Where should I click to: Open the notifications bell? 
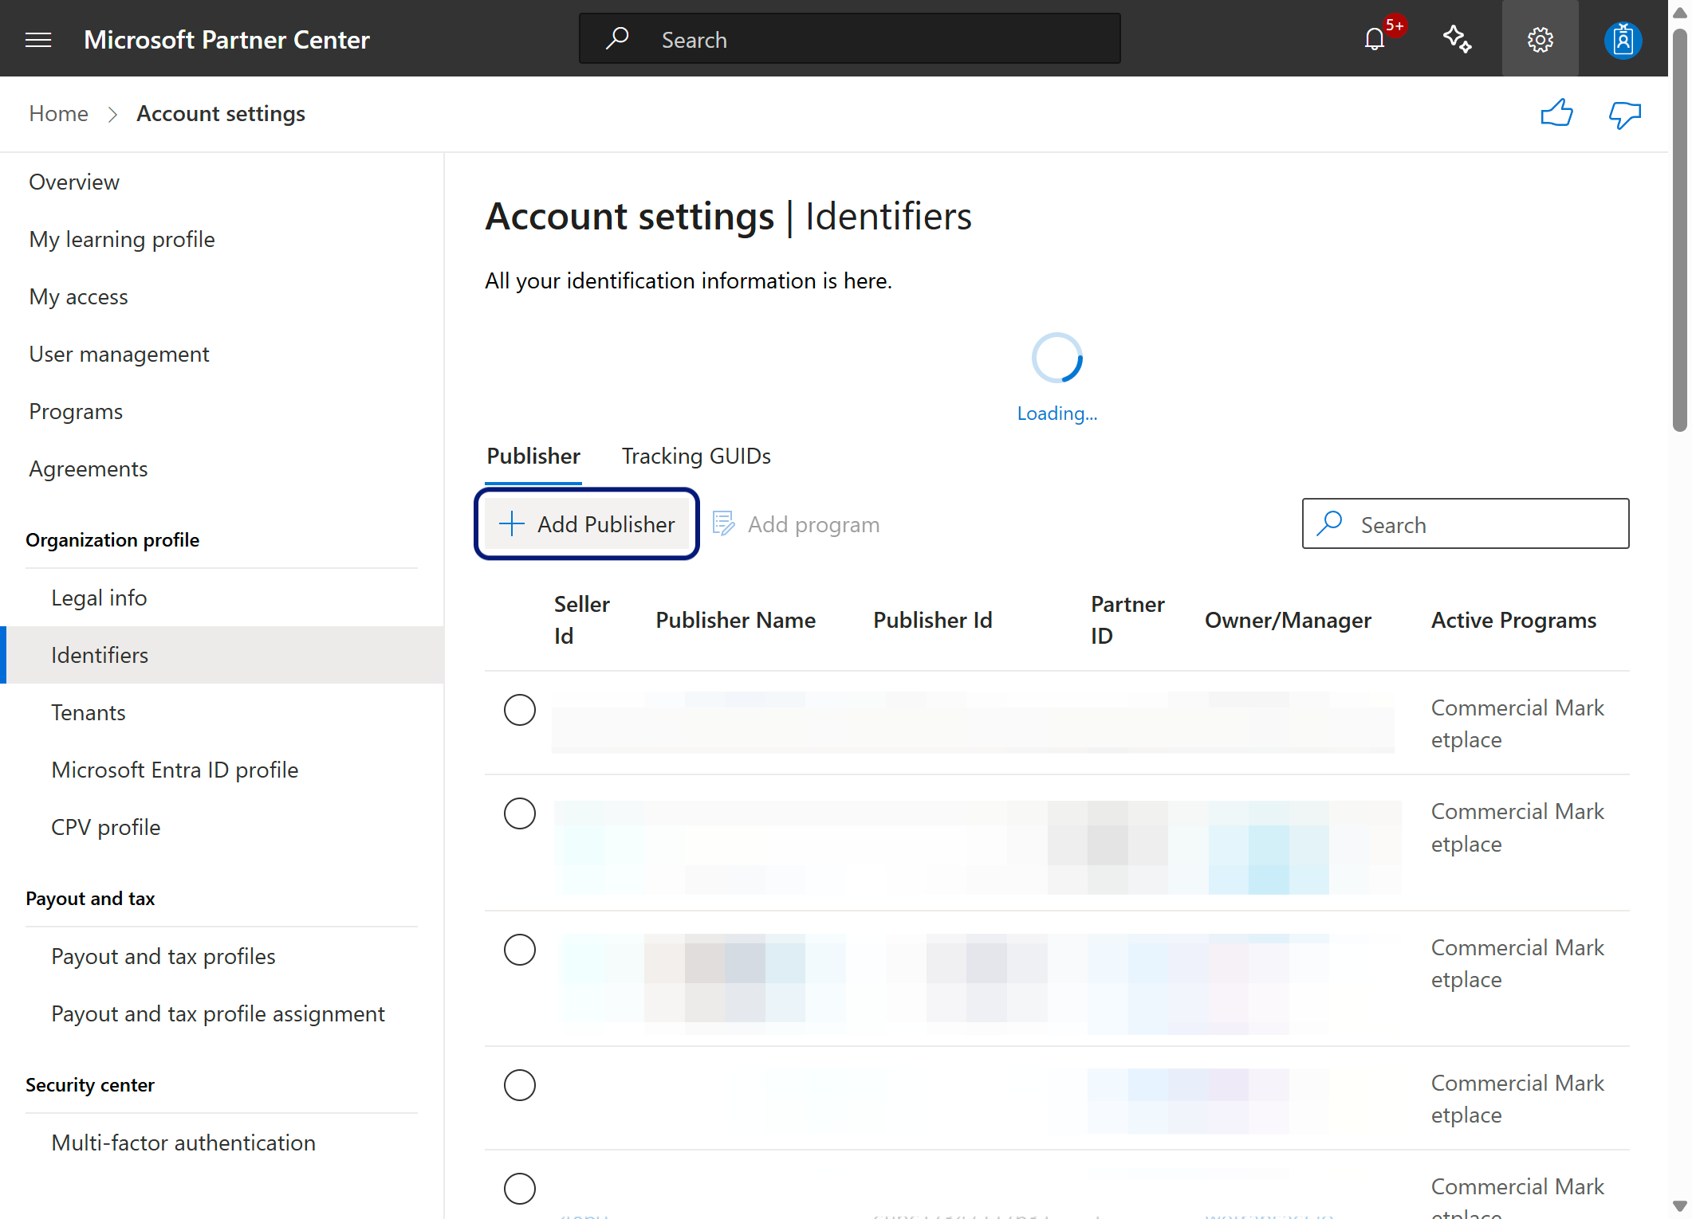[x=1375, y=39]
